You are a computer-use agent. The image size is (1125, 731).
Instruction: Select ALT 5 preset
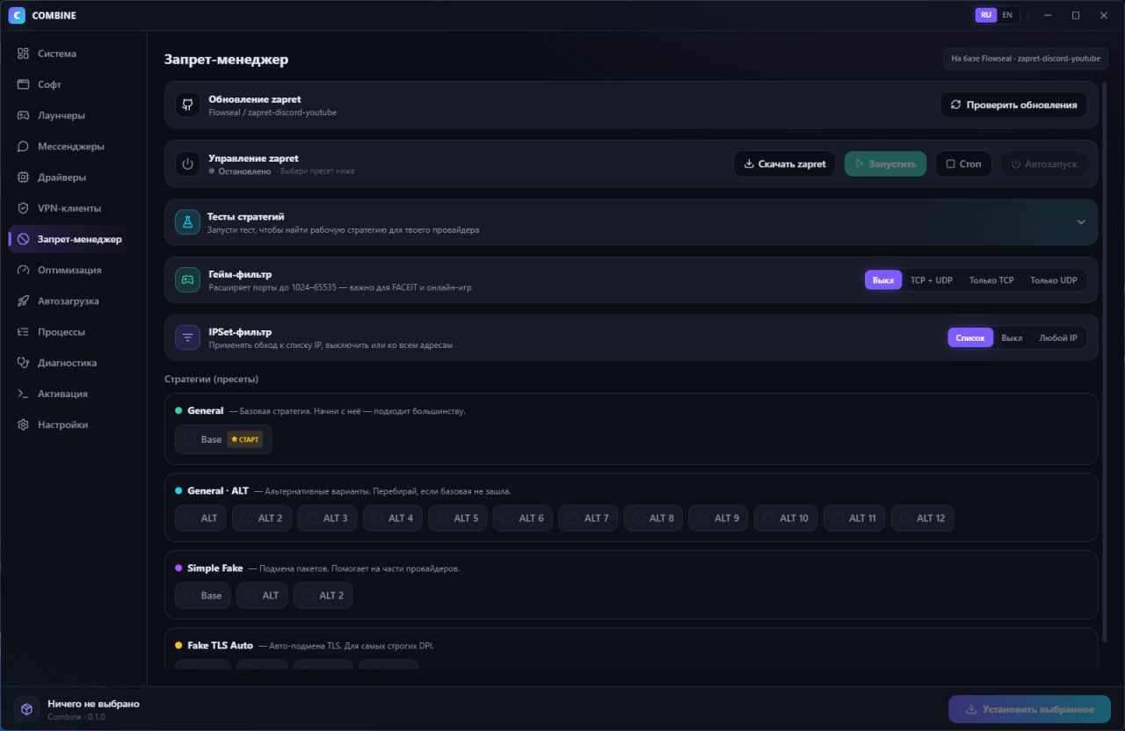(x=457, y=518)
